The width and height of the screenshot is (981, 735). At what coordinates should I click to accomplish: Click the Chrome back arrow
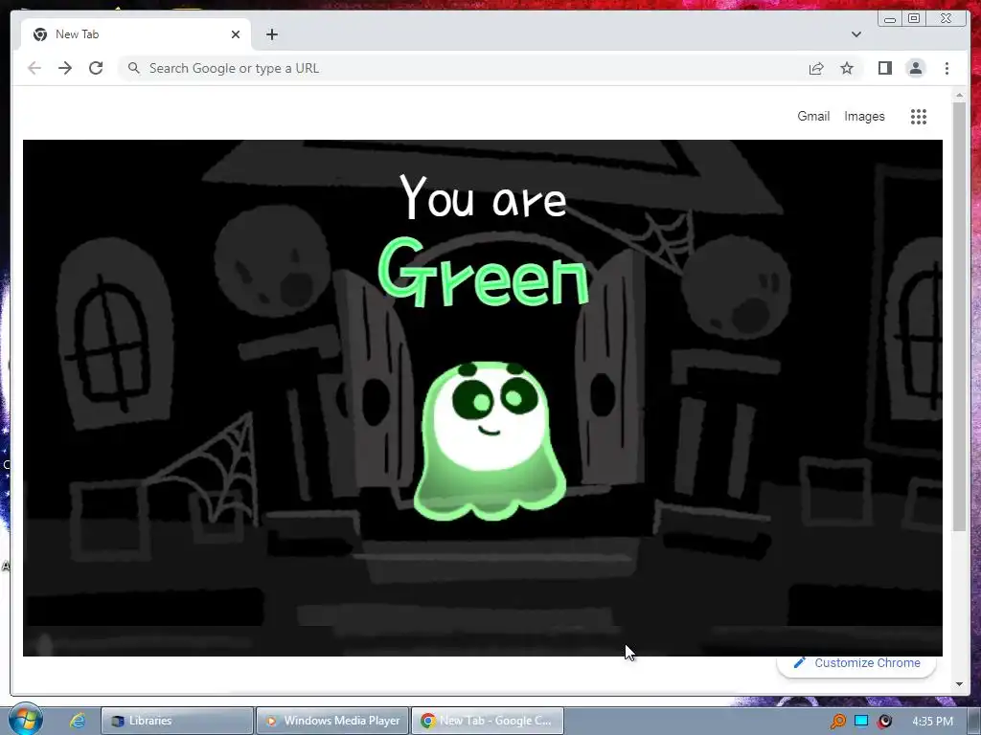[34, 68]
